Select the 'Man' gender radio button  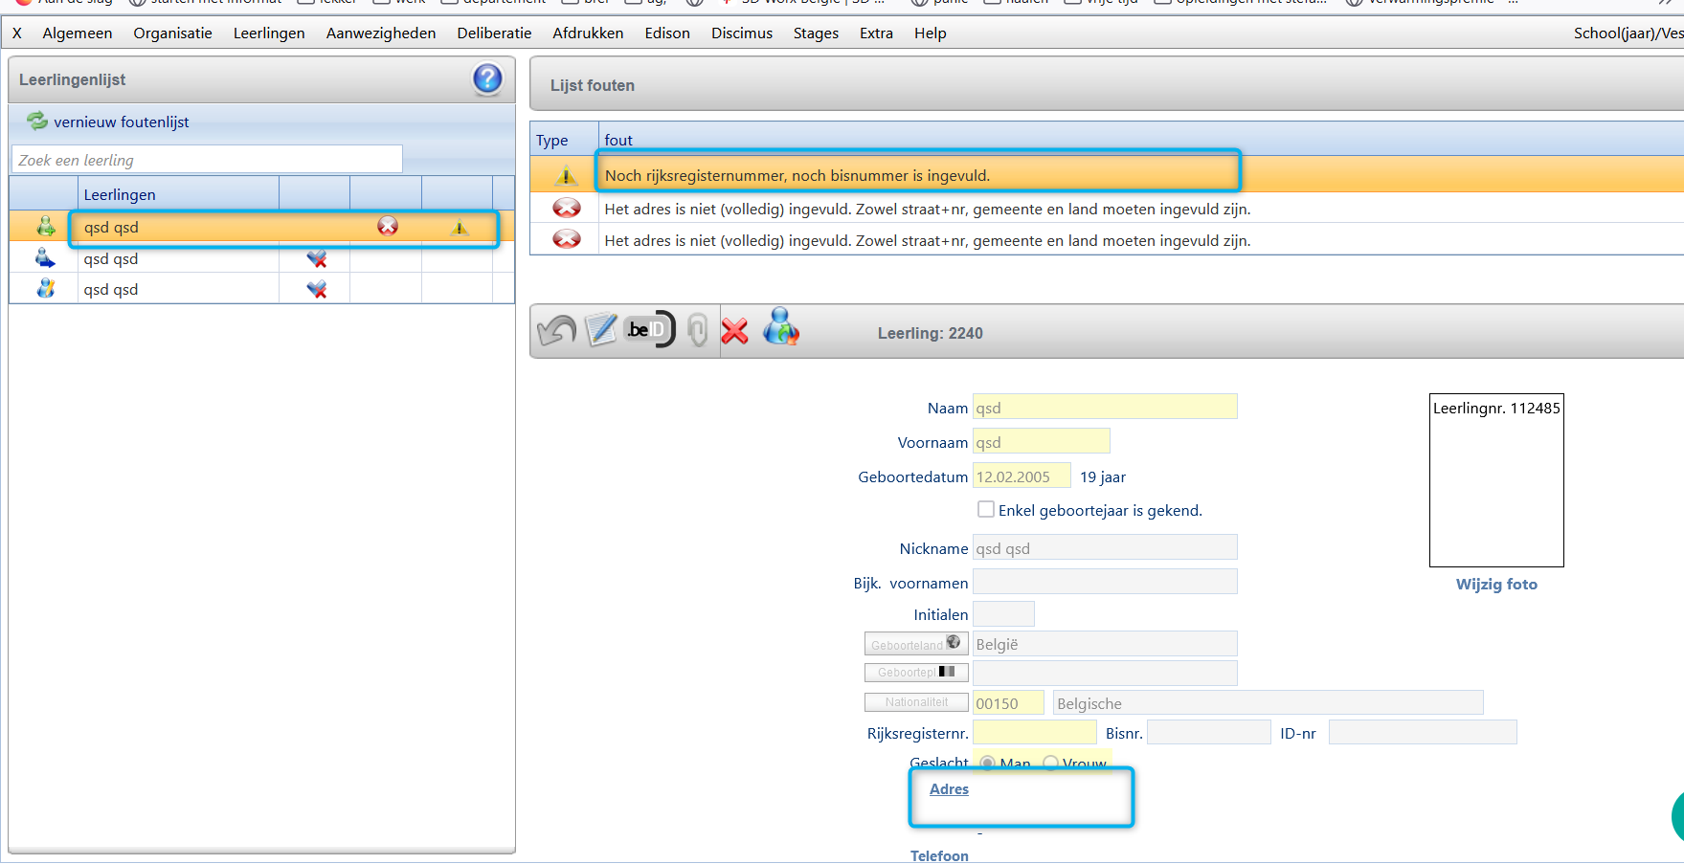pyautogui.click(x=987, y=763)
